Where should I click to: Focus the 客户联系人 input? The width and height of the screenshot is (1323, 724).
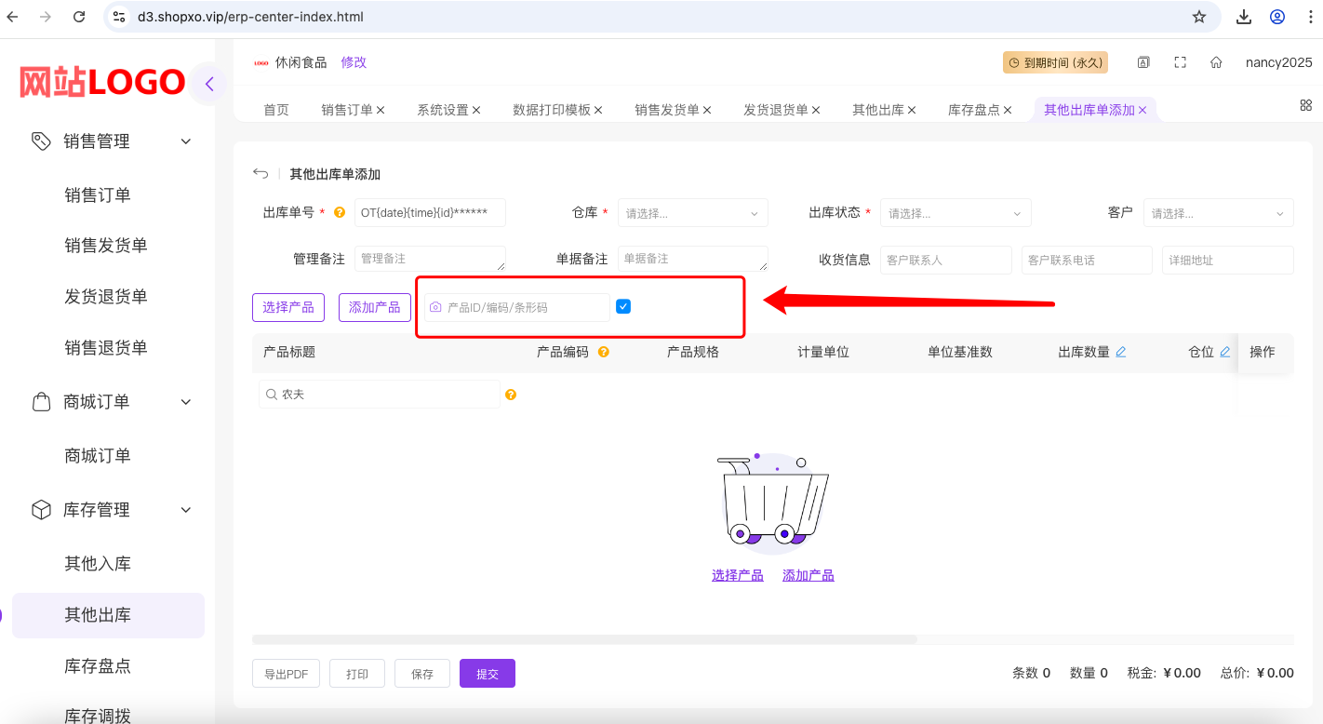pos(946,260)
